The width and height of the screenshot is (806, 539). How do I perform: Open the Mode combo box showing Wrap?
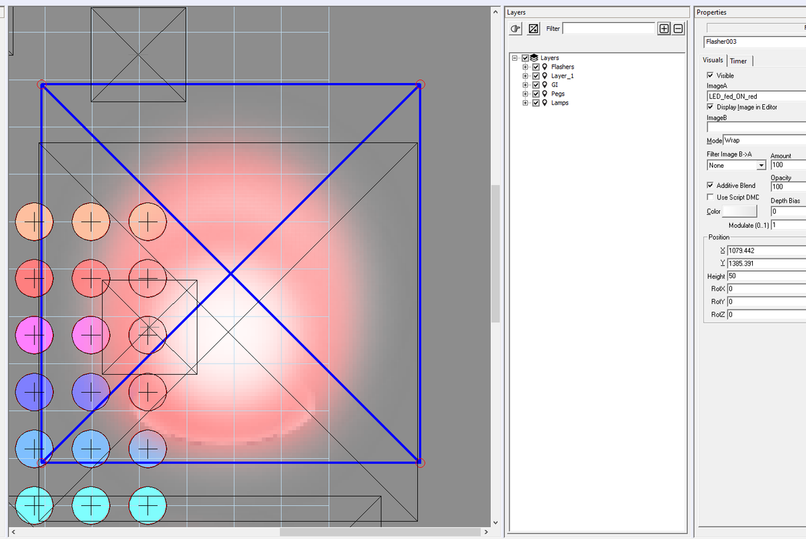click(764, 140)
